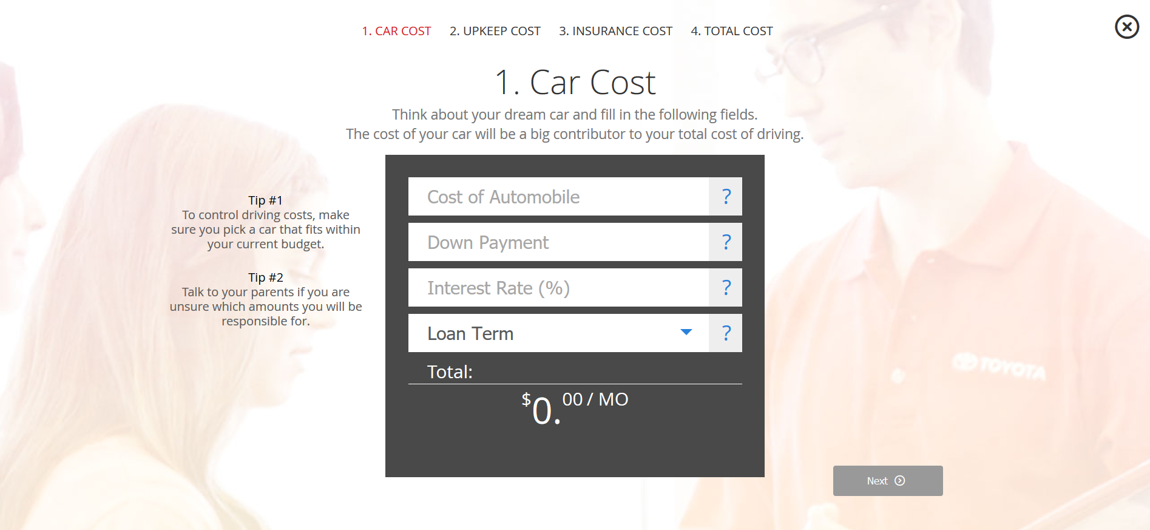The width and height of the screenshot is (1150, 530).
Task: Show help for Interest Rate (%)
Action: click(x=726, y=287)
